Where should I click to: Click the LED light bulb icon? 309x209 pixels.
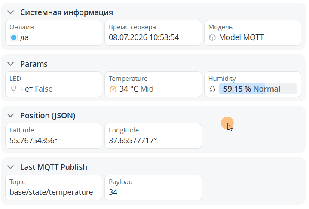(14, 89)
